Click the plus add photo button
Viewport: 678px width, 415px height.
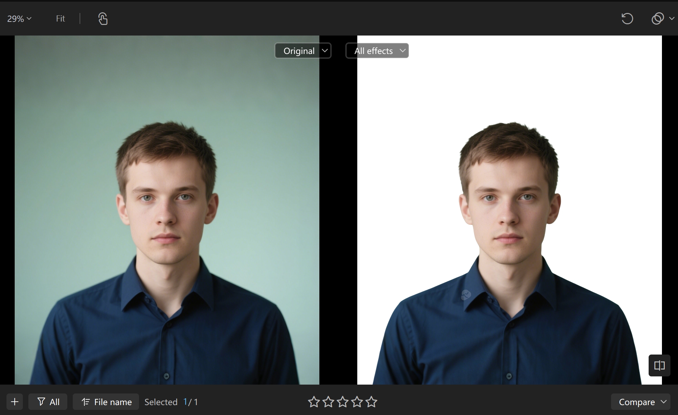click(x=15, y=402)
